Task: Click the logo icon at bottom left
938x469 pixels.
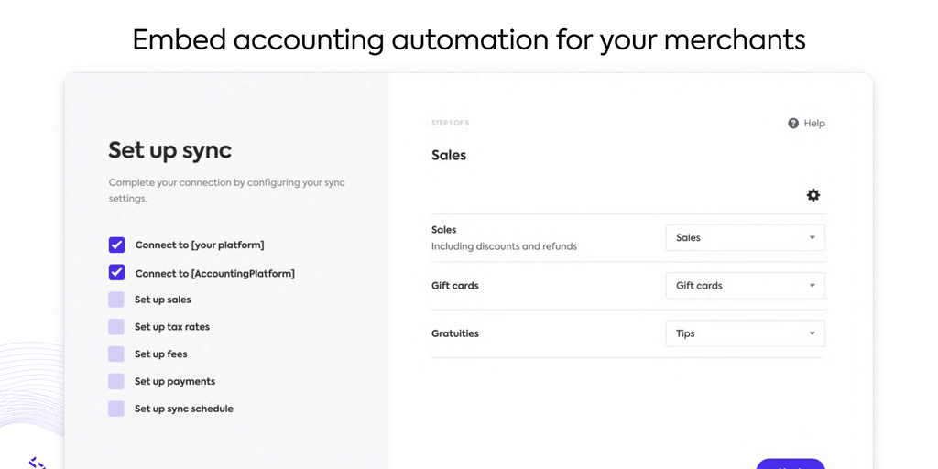Action: click(x=37, y=463)
